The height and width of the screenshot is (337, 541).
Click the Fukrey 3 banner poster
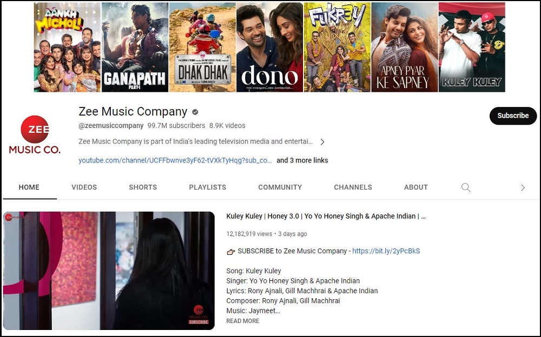[x=337, y=47]
